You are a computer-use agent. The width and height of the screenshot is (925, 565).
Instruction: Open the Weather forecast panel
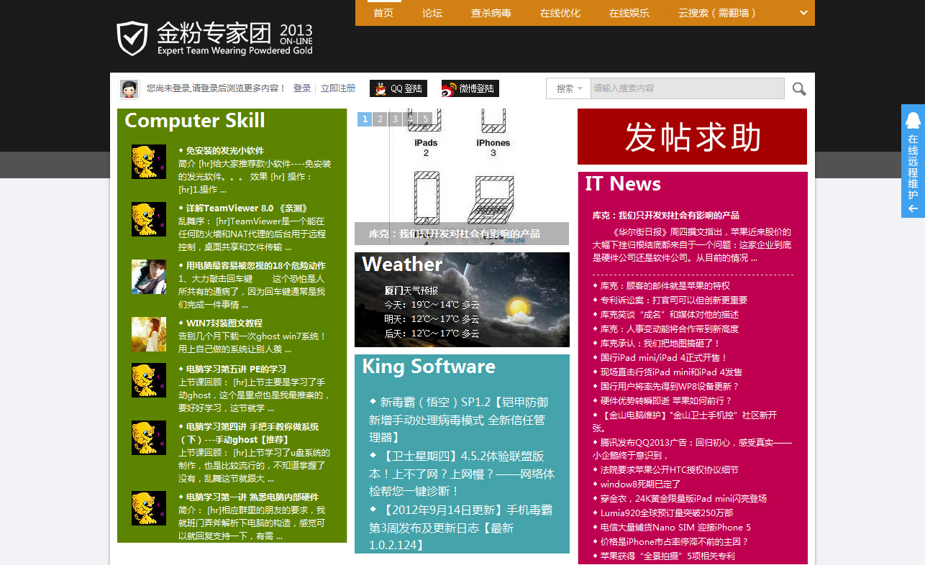(462, 300)
